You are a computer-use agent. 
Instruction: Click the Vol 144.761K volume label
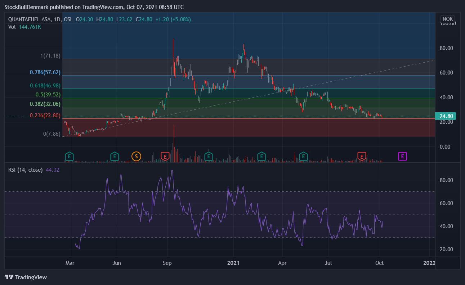click(x=24, y=27)
